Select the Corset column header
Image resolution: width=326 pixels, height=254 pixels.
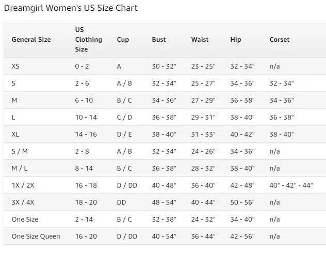(x=280, y=40)
